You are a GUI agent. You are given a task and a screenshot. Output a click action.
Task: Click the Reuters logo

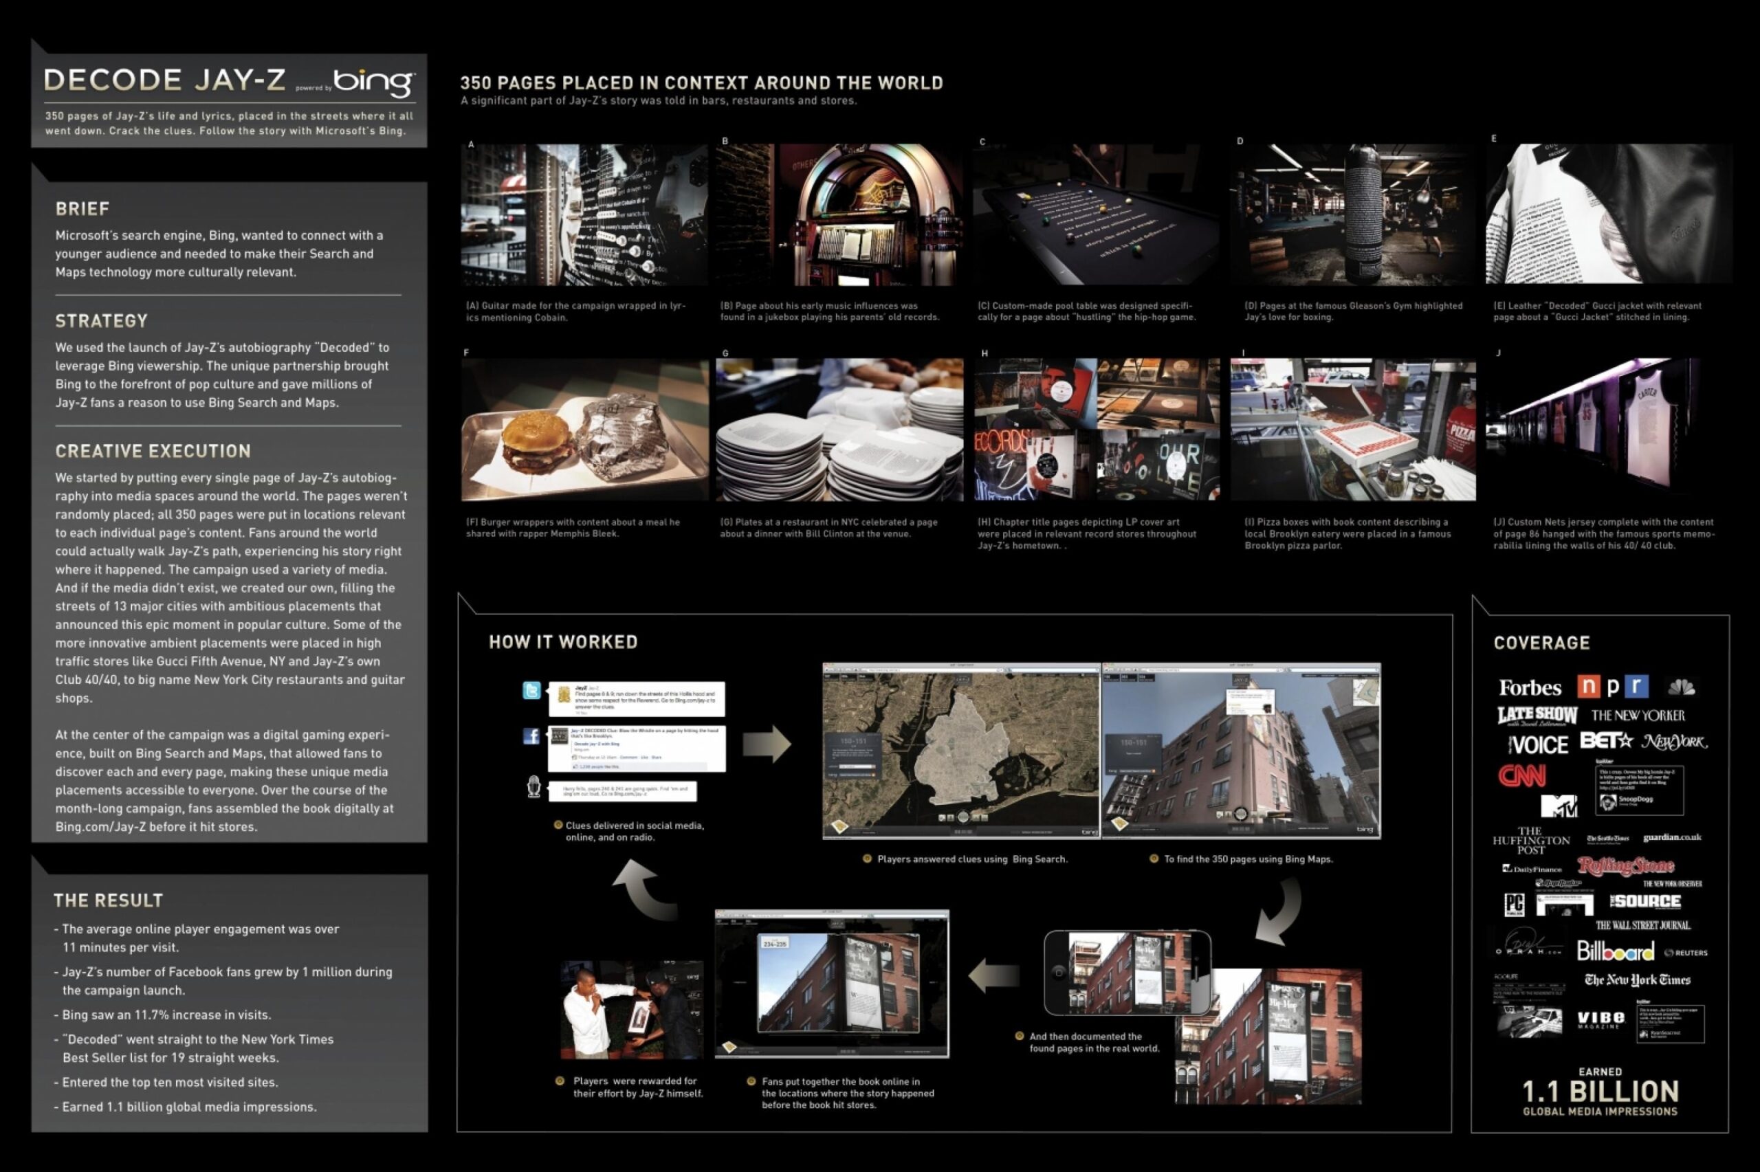click(x=1686, y=953)
